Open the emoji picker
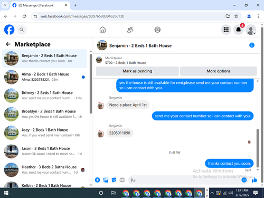This screenshot has height=198, width=264. (244, 180)
